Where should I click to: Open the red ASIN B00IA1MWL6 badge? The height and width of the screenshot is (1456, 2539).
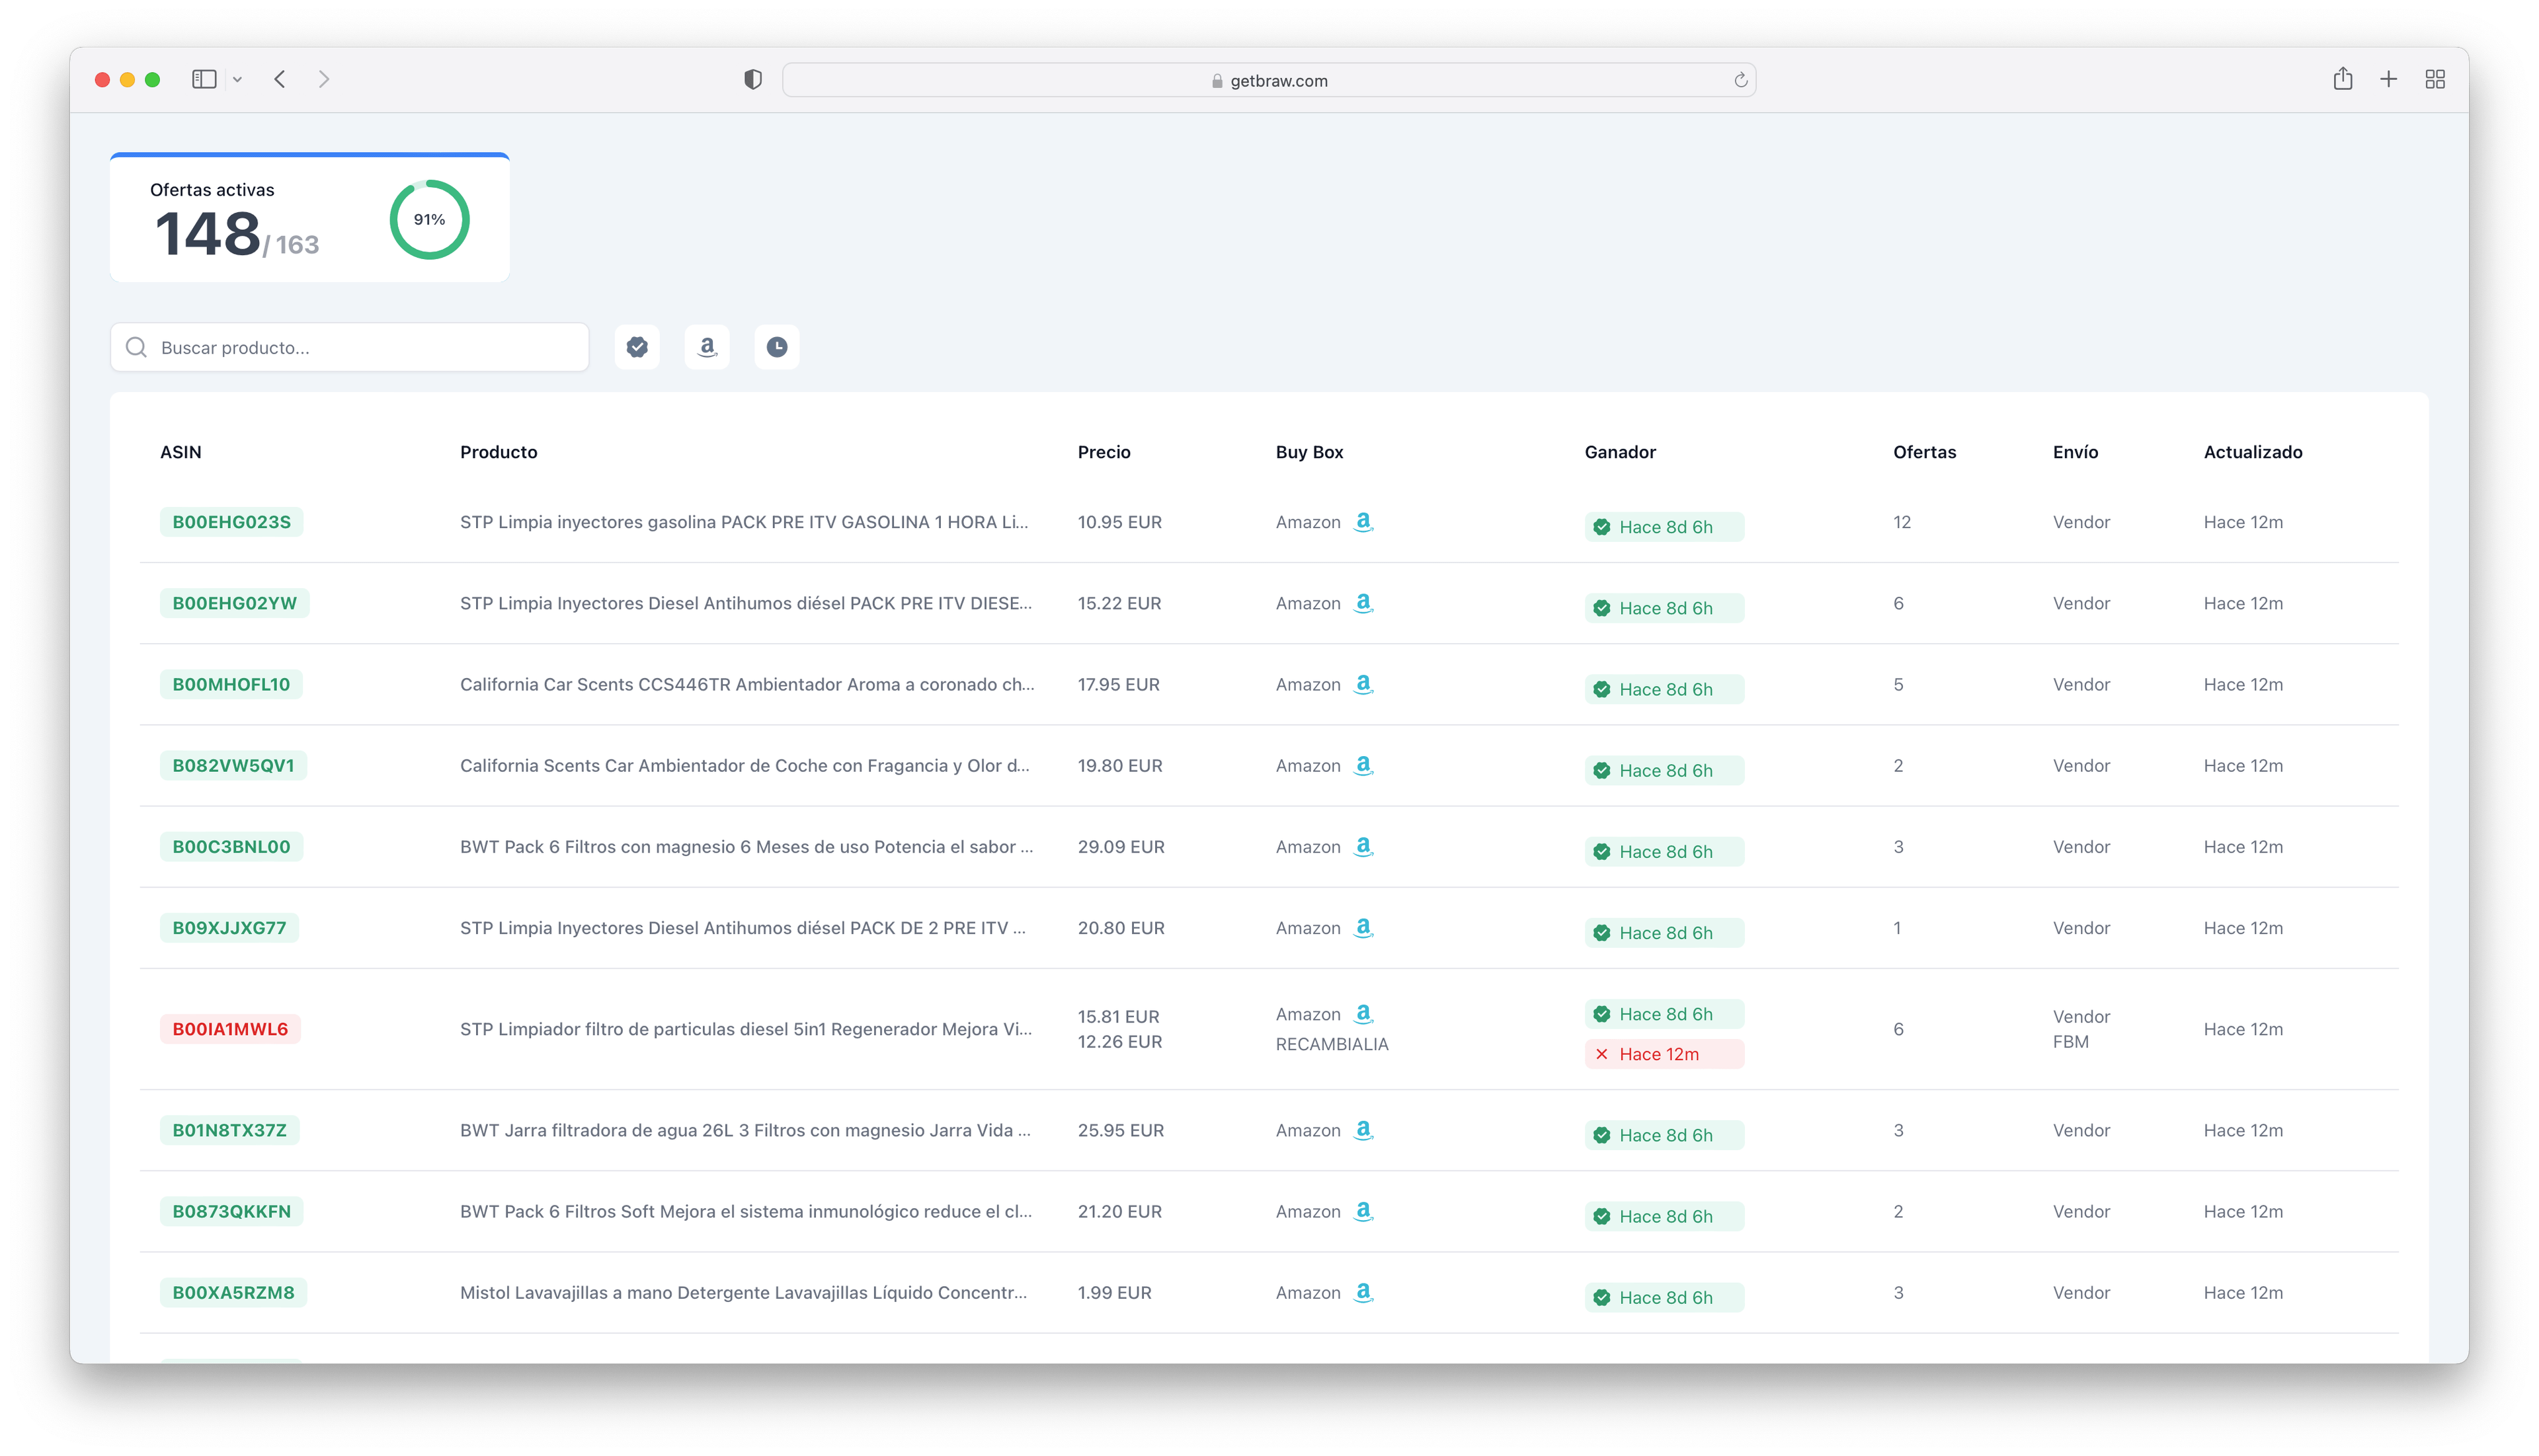230,1029
